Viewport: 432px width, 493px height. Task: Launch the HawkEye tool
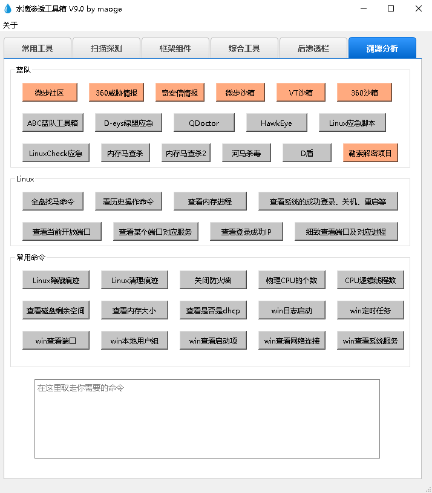(277, 123)
